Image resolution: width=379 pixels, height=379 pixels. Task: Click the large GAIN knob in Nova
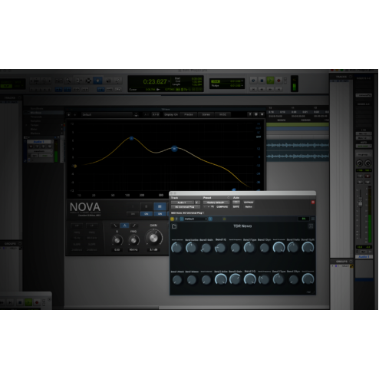click(153, 238)
